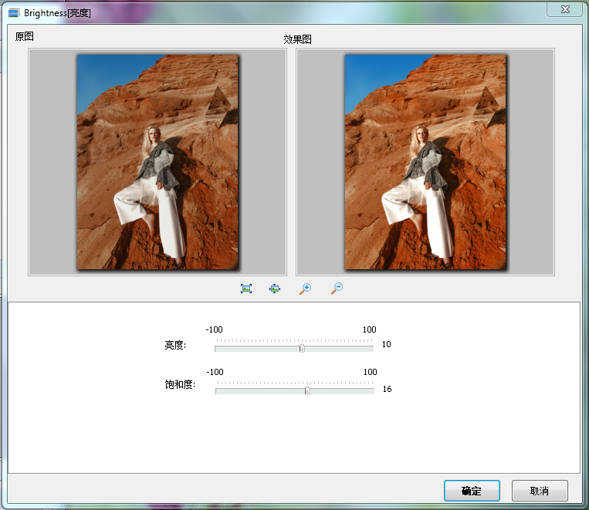Viewport: 589px width, 510px height.
Task: Zoom out with the minus magnifier
Action: pyautogui.click(x=337, y=289)
